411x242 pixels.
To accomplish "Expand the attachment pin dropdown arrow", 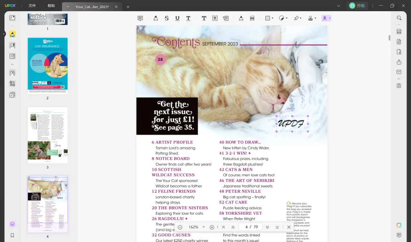I will [x=301, y=18].
